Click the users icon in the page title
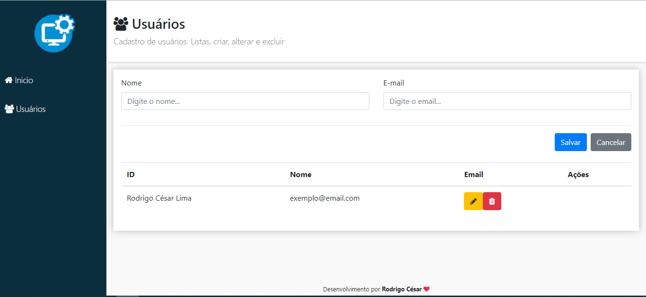This screenshot has height=297, width=646. point(121,24)
